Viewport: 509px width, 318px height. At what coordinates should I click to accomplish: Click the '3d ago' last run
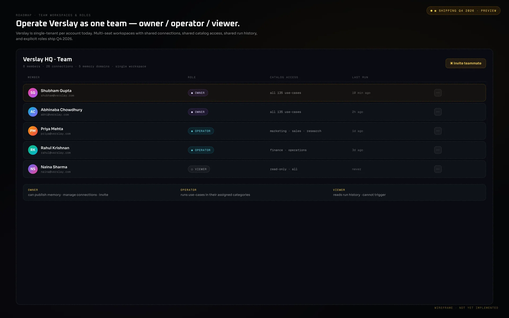pos(357,150)
